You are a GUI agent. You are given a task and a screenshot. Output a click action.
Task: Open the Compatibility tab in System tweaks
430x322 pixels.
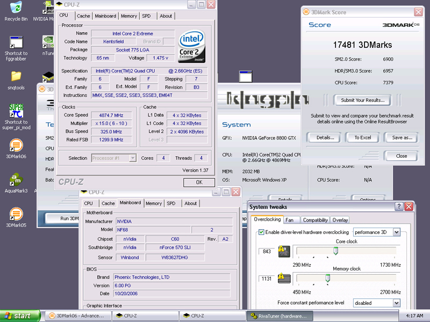[316, 220]
